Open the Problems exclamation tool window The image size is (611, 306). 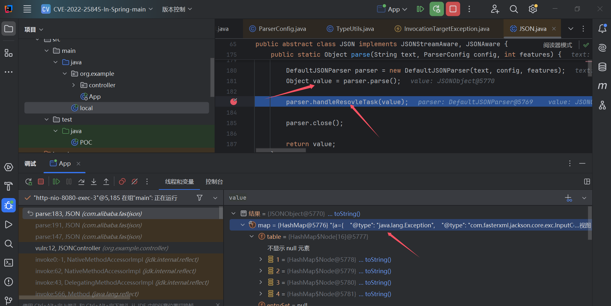9,282
